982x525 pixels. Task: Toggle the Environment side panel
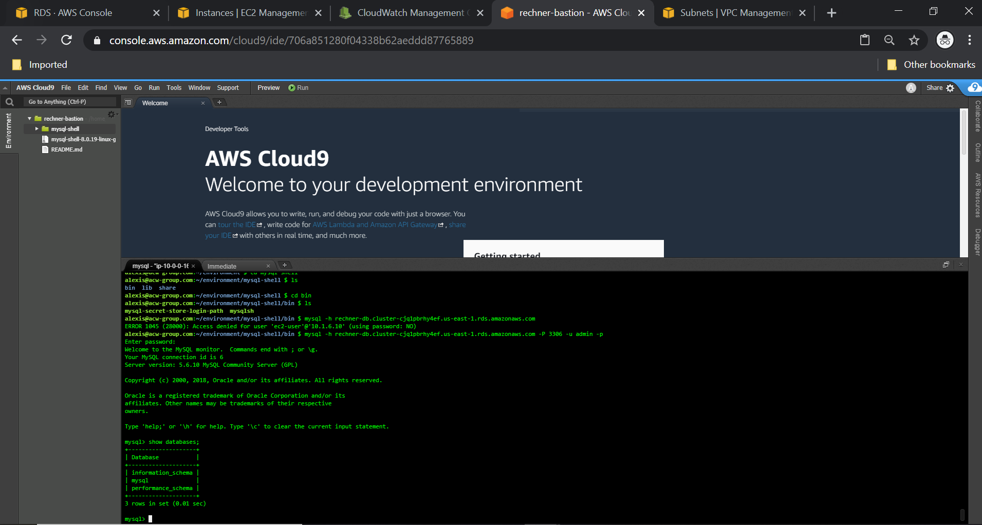coord(9,130)
